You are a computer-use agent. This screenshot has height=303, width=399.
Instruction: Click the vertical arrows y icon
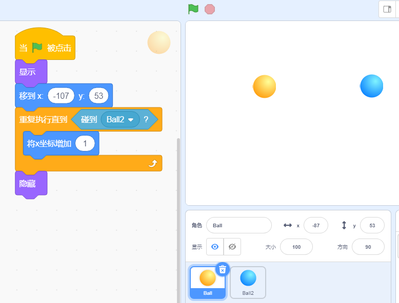point(344,225)
